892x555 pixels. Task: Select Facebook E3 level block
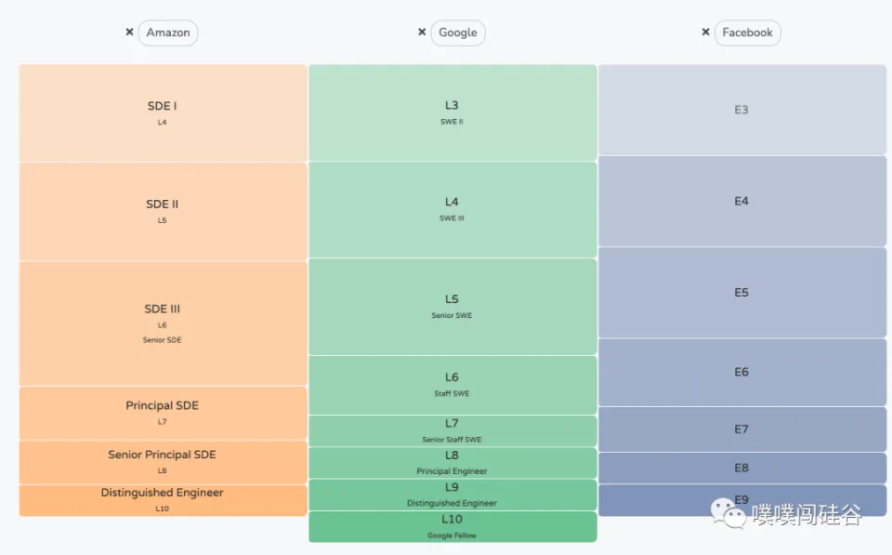point(741,110)
